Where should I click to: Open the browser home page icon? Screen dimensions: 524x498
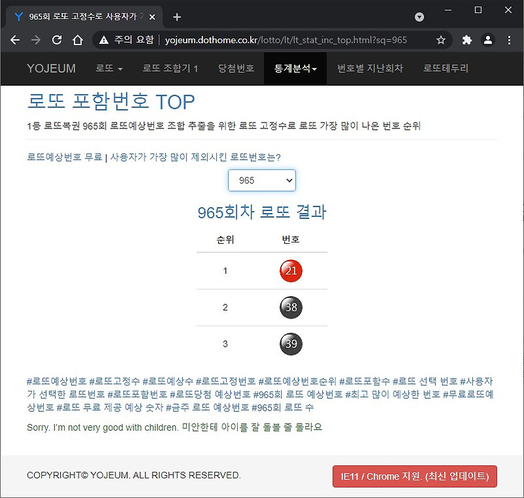(x=77, y=40)
